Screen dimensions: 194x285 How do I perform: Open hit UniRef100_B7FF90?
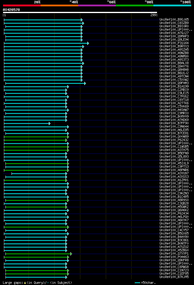174,123
